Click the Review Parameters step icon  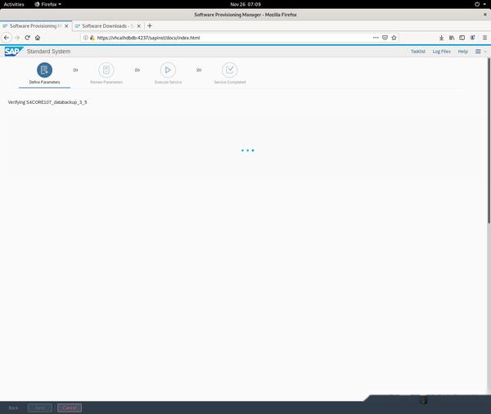tap(106, 70)
